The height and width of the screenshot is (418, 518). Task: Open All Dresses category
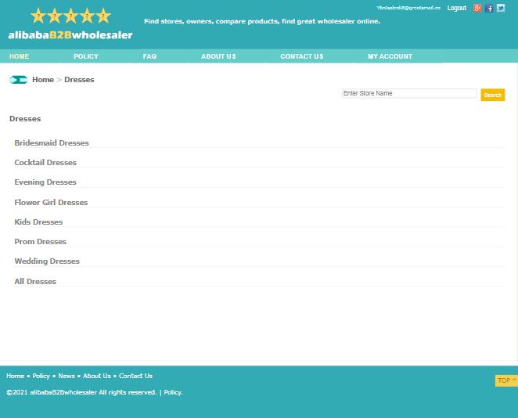tap(35, 282)
